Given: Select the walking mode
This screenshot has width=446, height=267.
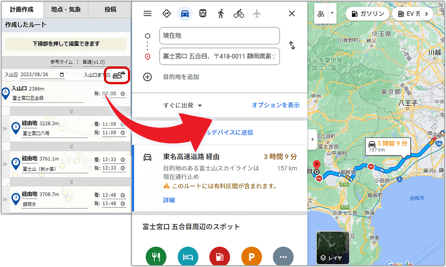Looking at the screenshot, I should click(221, 14).
